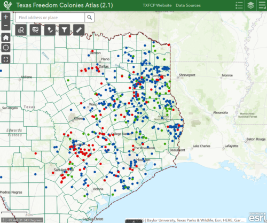
Task: Click the Baton Rouge city label
Action: pos(256,139)
